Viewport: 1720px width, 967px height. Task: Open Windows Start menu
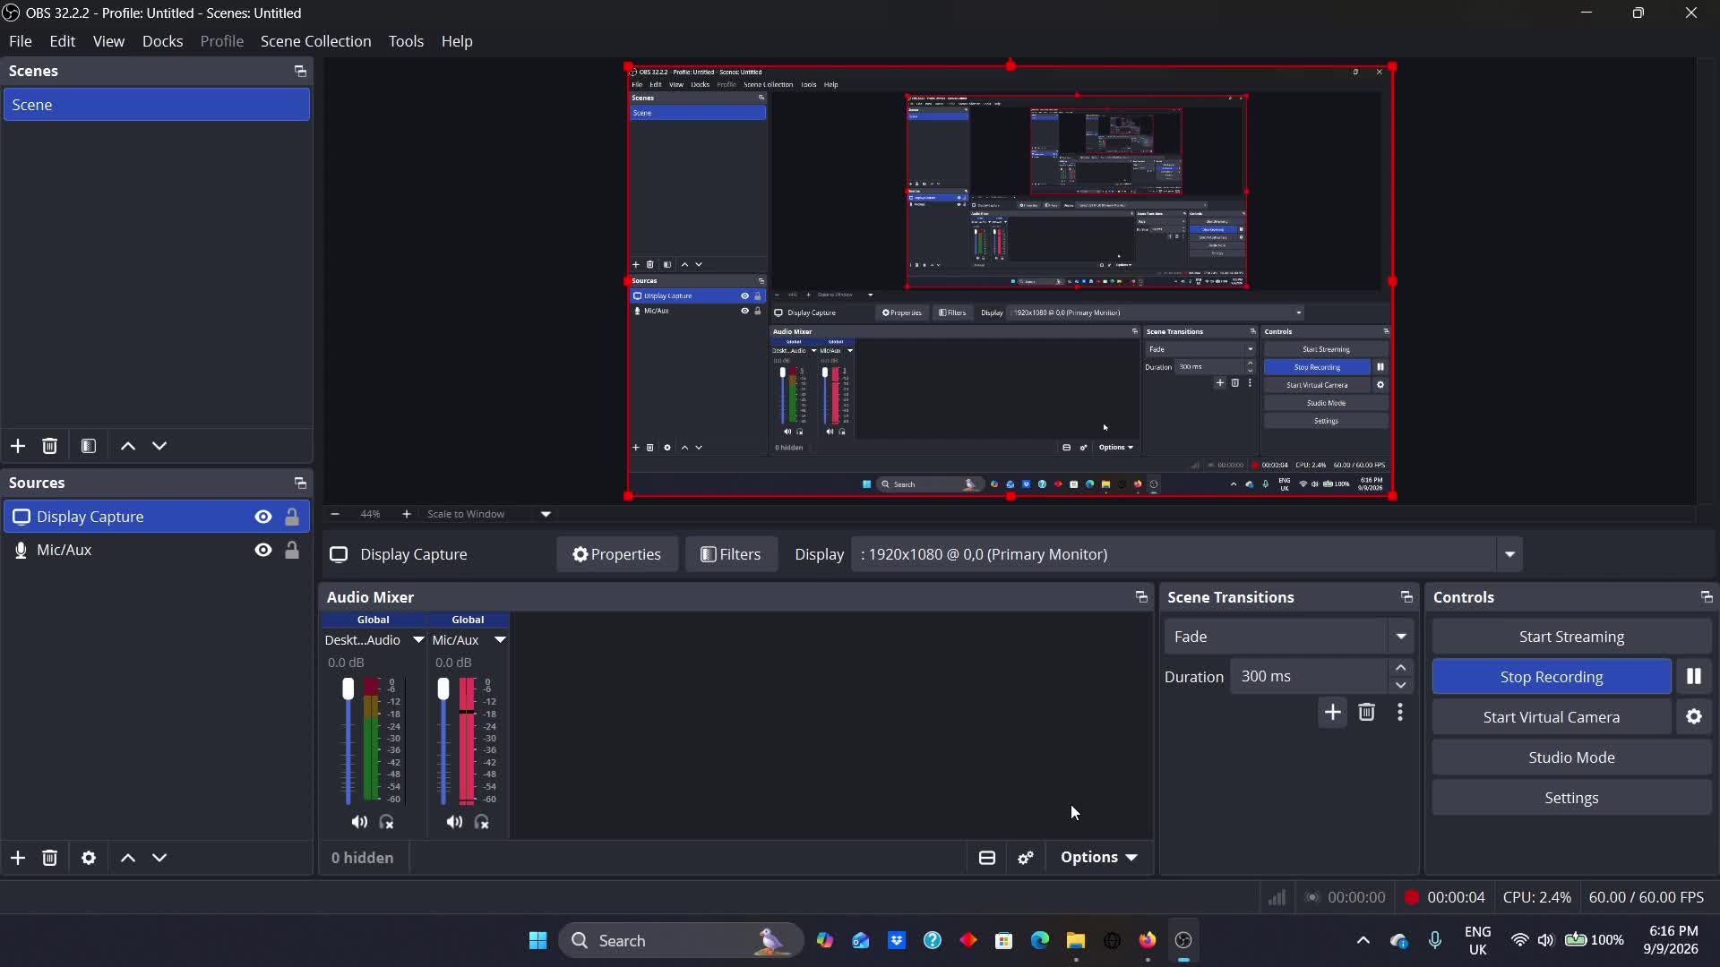coord(537,940)
